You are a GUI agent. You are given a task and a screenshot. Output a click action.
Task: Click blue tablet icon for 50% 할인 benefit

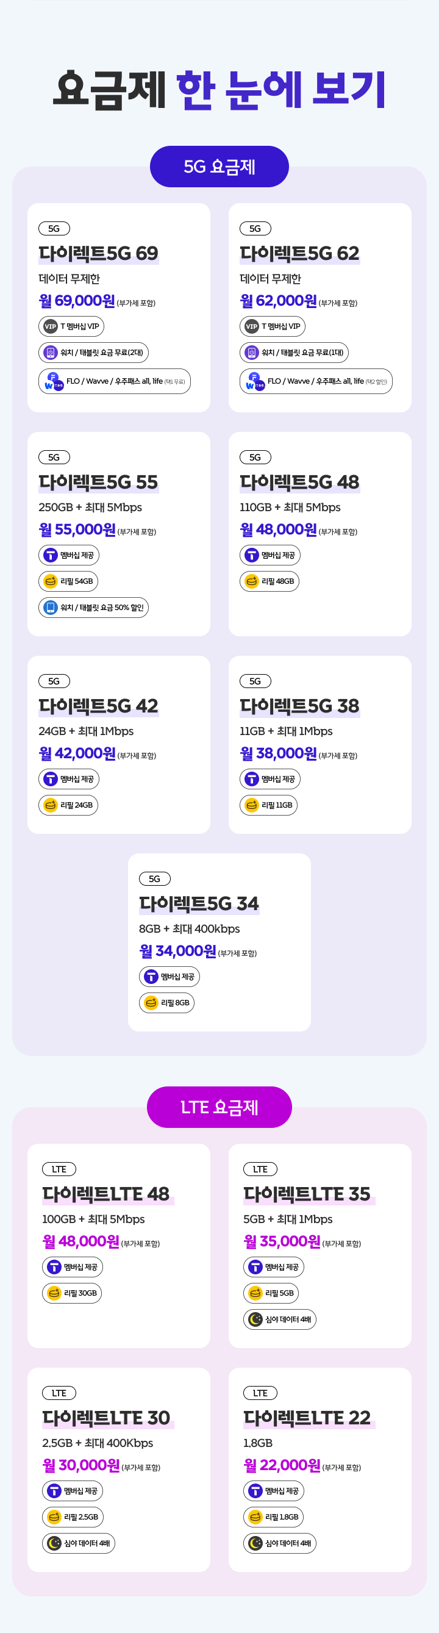[x=51, y=608]
